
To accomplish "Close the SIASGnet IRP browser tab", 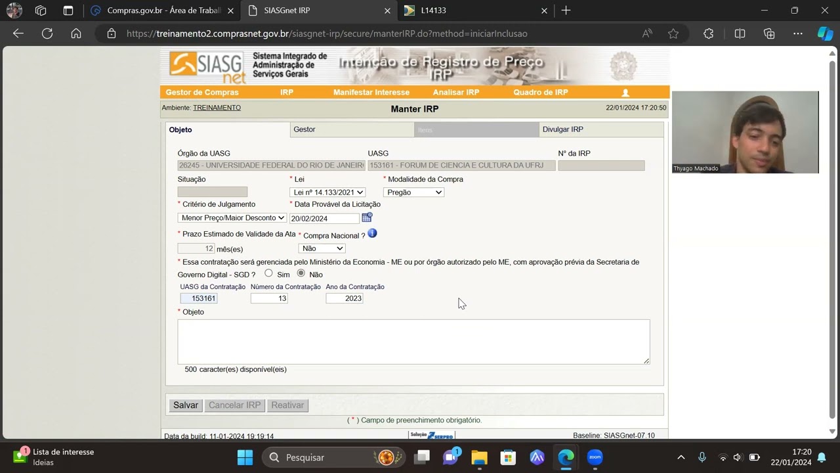I will [x=387, y=11].
